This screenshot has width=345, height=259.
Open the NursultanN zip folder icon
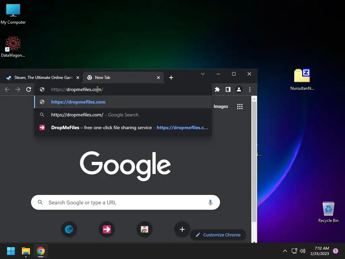tap(302, 79)
